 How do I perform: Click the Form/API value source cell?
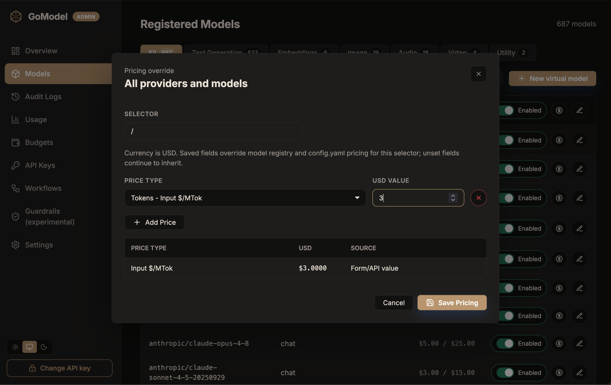tap(374, 268)
